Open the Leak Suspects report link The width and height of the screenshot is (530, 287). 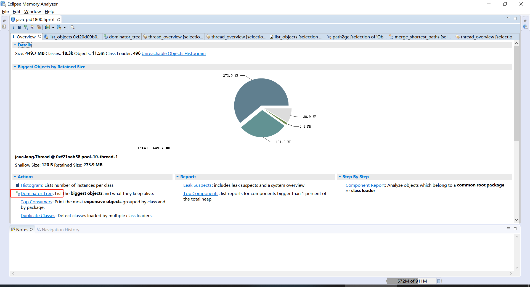coord(197,185)
